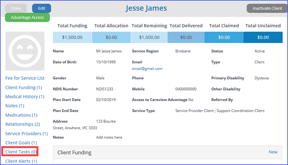Open Medications (1) link
This screenshot has width=288, height=165.
click(x=21, y=115)
